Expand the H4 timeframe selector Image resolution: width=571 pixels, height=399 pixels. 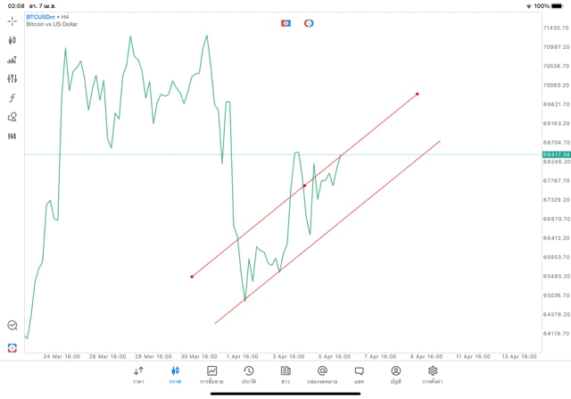pos(12,136)
